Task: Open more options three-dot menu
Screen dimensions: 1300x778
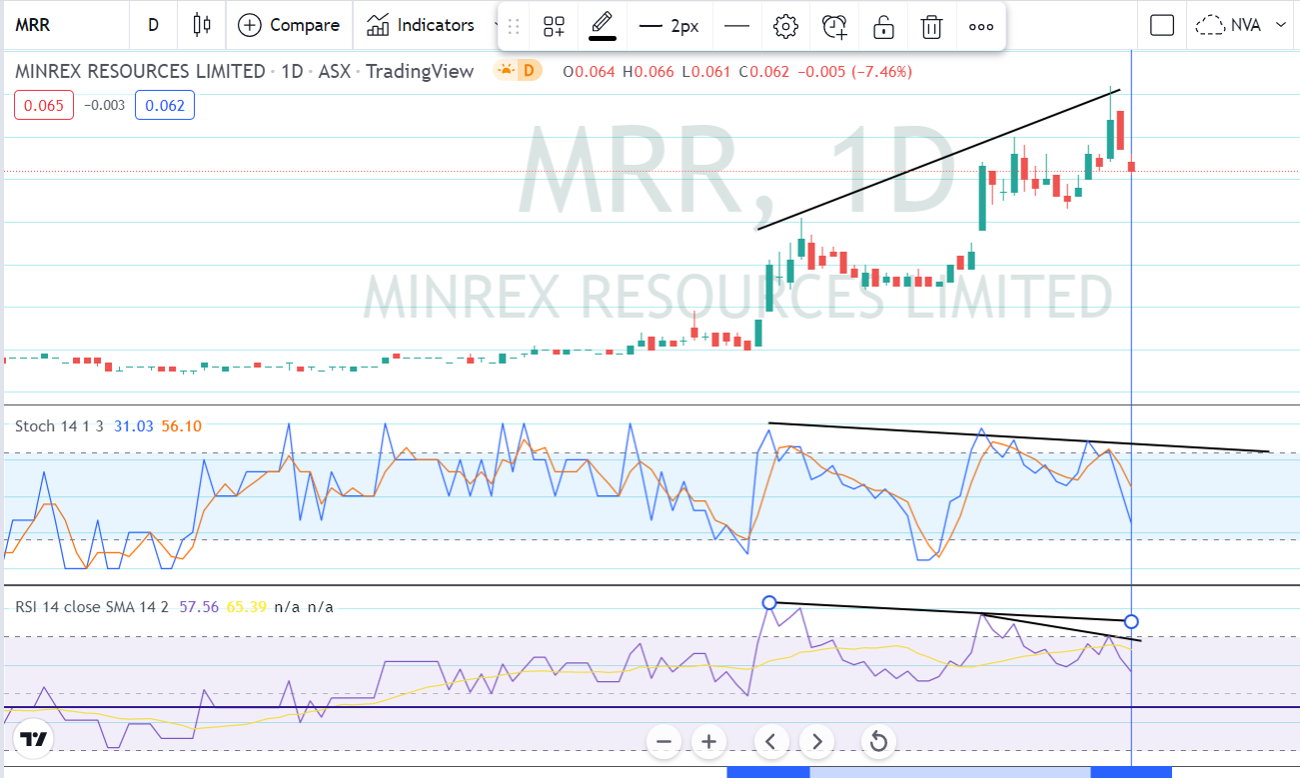Action: pyautogui.click(x=981, y=27)
